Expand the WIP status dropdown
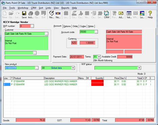The image size is (158, 125). 139,68
